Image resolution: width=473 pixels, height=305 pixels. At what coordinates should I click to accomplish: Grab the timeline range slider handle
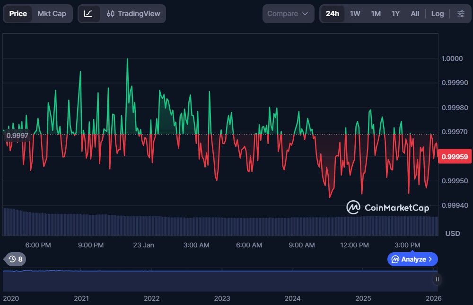click(437, 279)
